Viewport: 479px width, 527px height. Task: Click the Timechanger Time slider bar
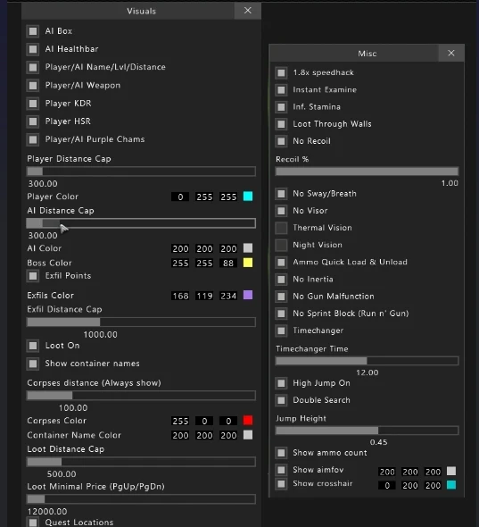pyautogui.click(x=367, y=361)
